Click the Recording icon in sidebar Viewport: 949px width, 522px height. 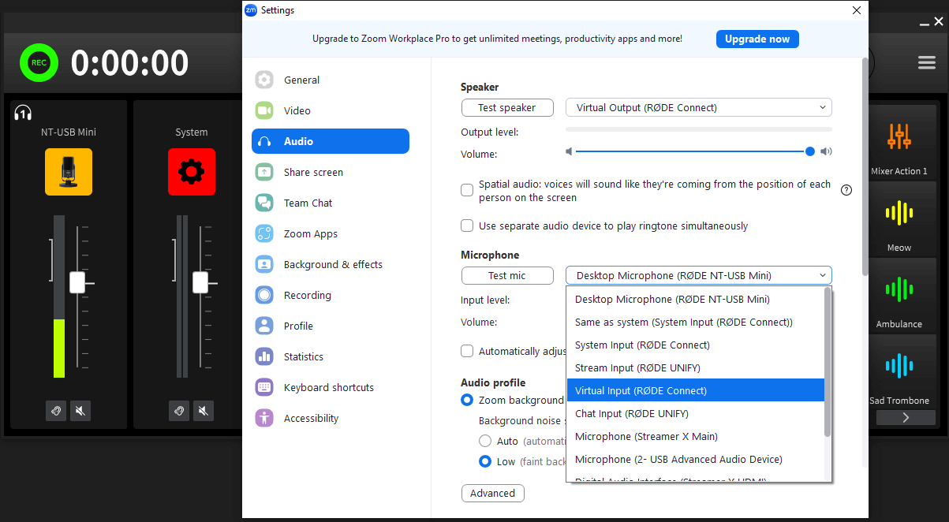click(264, 295)
